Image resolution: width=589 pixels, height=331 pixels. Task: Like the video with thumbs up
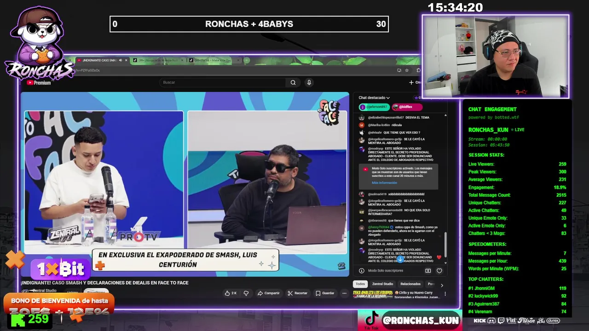pos(231,293)
